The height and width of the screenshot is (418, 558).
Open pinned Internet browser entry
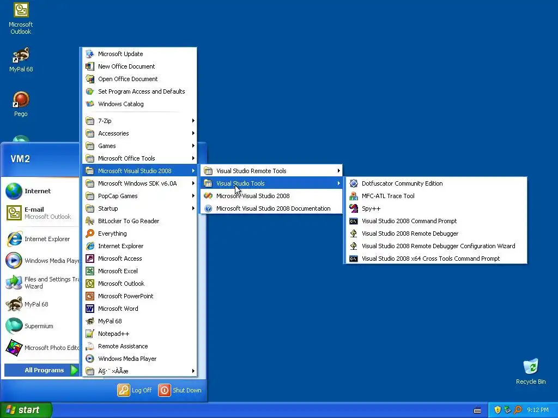tap(42, 191)
